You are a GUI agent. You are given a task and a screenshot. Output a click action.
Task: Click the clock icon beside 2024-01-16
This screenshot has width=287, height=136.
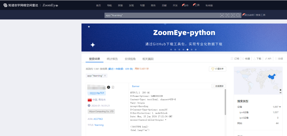(89, 106)
